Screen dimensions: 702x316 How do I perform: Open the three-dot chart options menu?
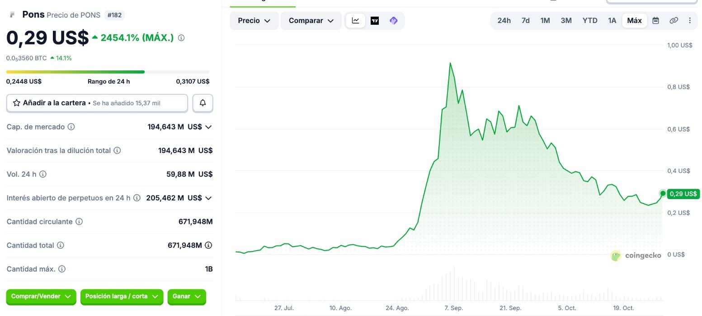[690, 20]
